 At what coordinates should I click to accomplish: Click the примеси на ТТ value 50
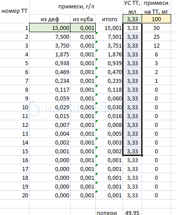coord(156,28)
